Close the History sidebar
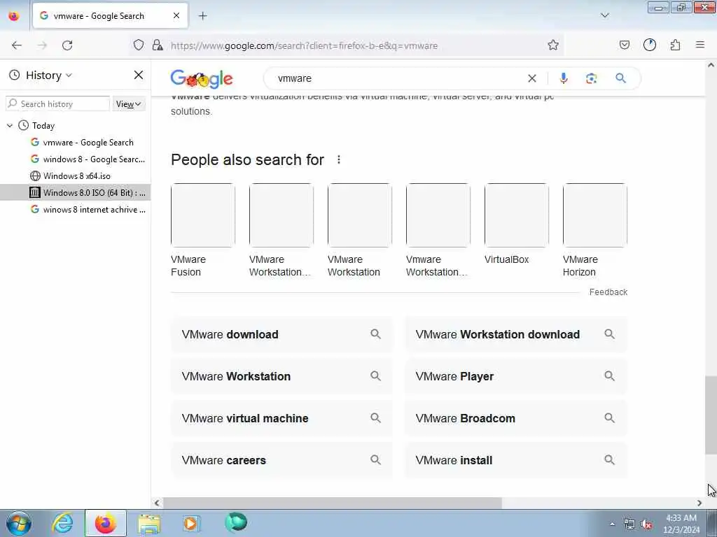Image resolution: width=717 pixels, height=537 pixels. pos(138,75)
